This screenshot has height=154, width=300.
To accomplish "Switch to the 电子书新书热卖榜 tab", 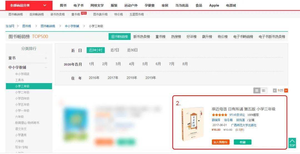I will pos(272,37).
